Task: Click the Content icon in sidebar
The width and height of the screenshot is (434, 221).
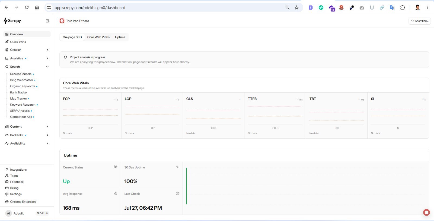Action: (x=7, y=127)
